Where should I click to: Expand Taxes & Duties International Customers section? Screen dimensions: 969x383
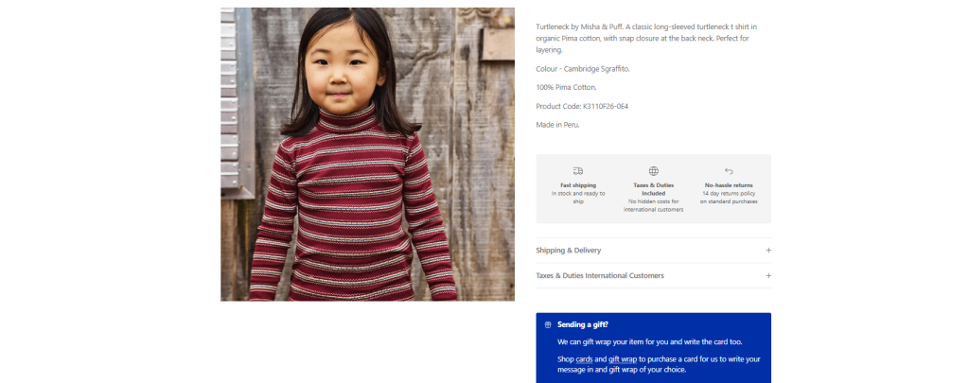coord(653,275)
